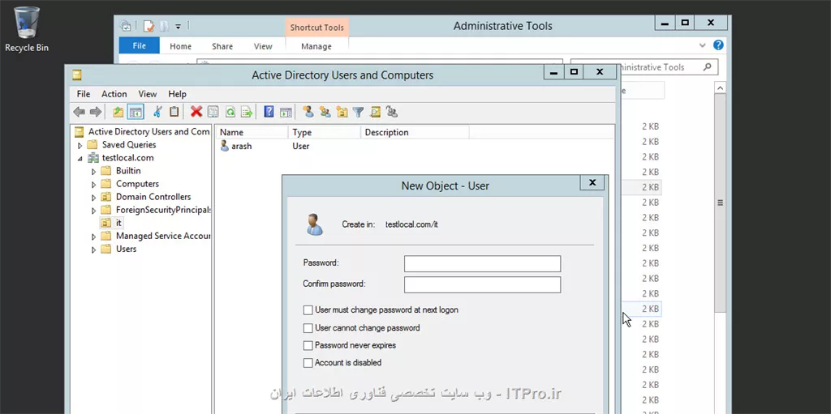Click the Show/Hide Action Pane icon
The image size is (831, 414).
pos(286,112)
